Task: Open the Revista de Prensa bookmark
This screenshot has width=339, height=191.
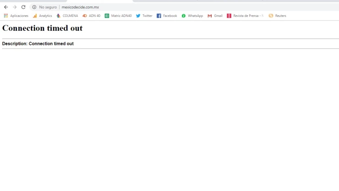Action: pyautogui.click(x=245, y=16)
